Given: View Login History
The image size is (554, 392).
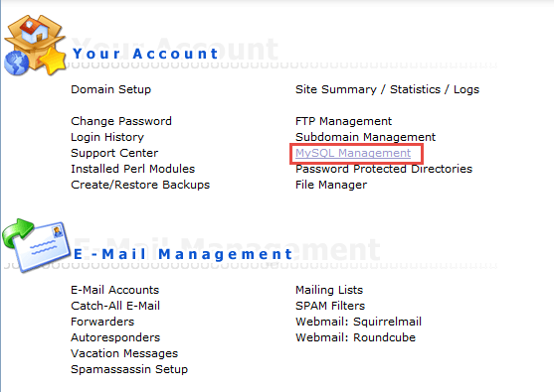Looking at the screenshot, I should tap(107, 137).
